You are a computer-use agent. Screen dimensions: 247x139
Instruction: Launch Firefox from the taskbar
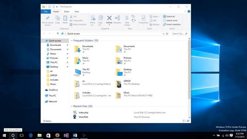(x=57, y=136)
